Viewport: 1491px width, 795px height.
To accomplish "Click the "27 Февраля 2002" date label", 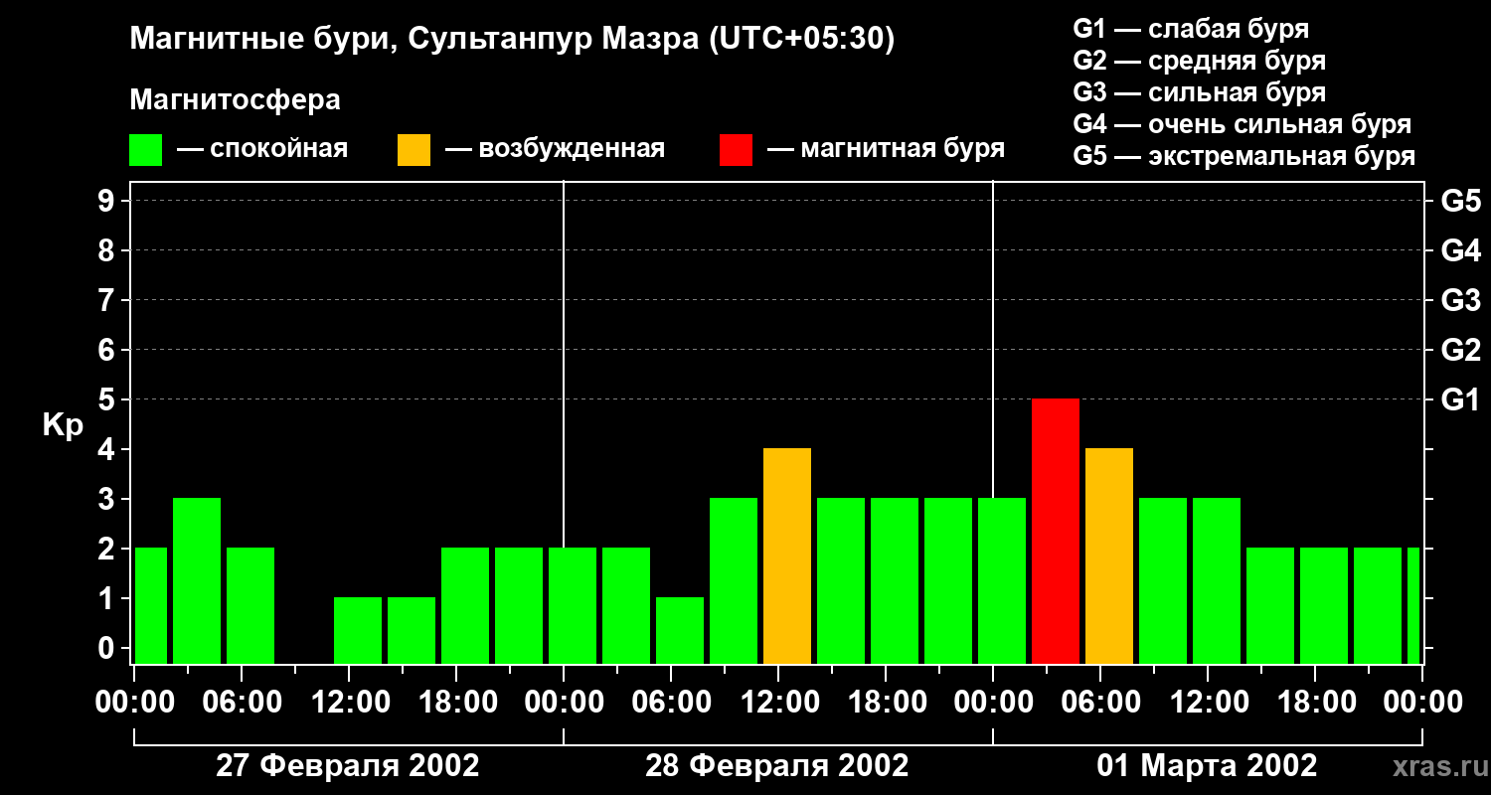I will (348, 766).
